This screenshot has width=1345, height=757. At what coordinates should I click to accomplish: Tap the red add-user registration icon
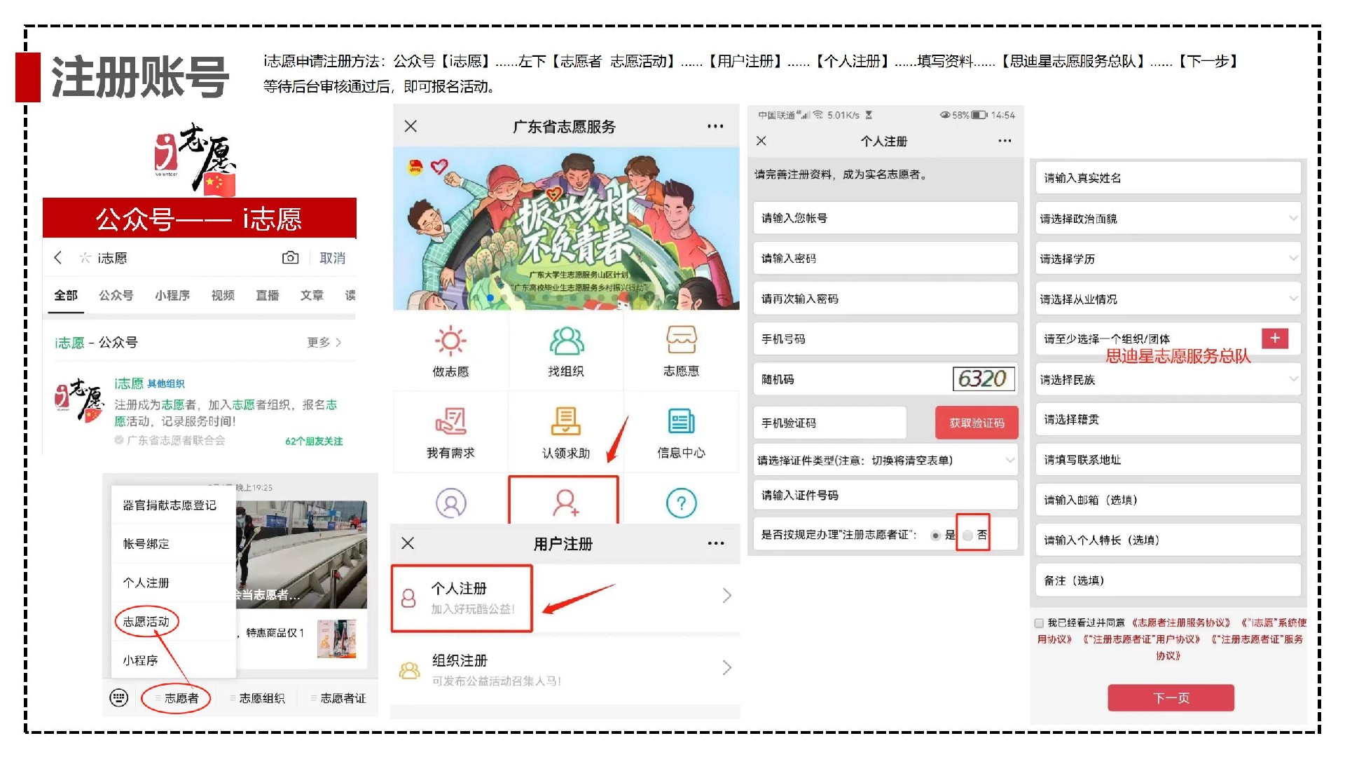(x=565, y=503)
